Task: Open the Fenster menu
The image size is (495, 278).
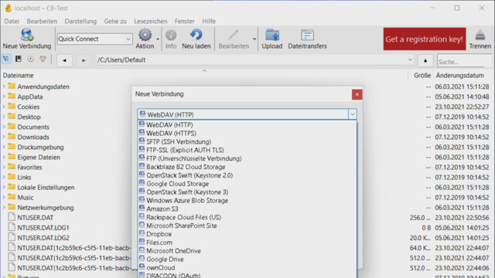Action: coord(185,21)
